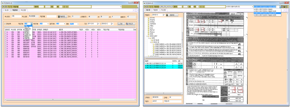This screenshot has height=108, width=291.
Task: Click the 박스번호 field containing 1256
Action: [16, 17]
